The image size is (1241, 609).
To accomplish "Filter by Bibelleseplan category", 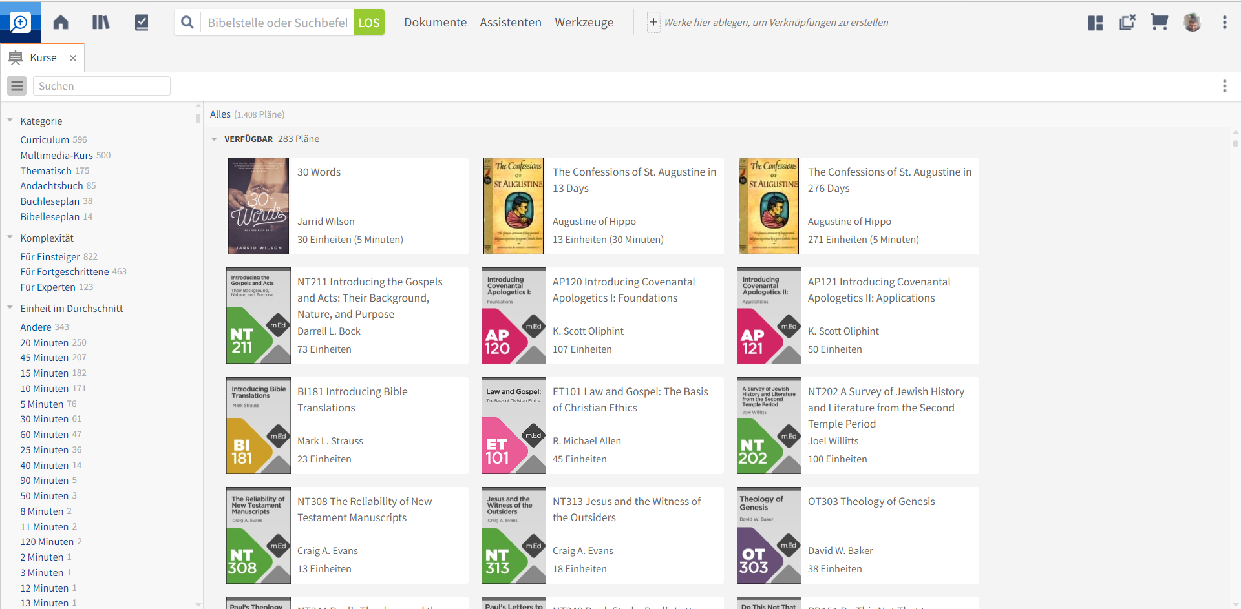I will click(x=50, y=217).
